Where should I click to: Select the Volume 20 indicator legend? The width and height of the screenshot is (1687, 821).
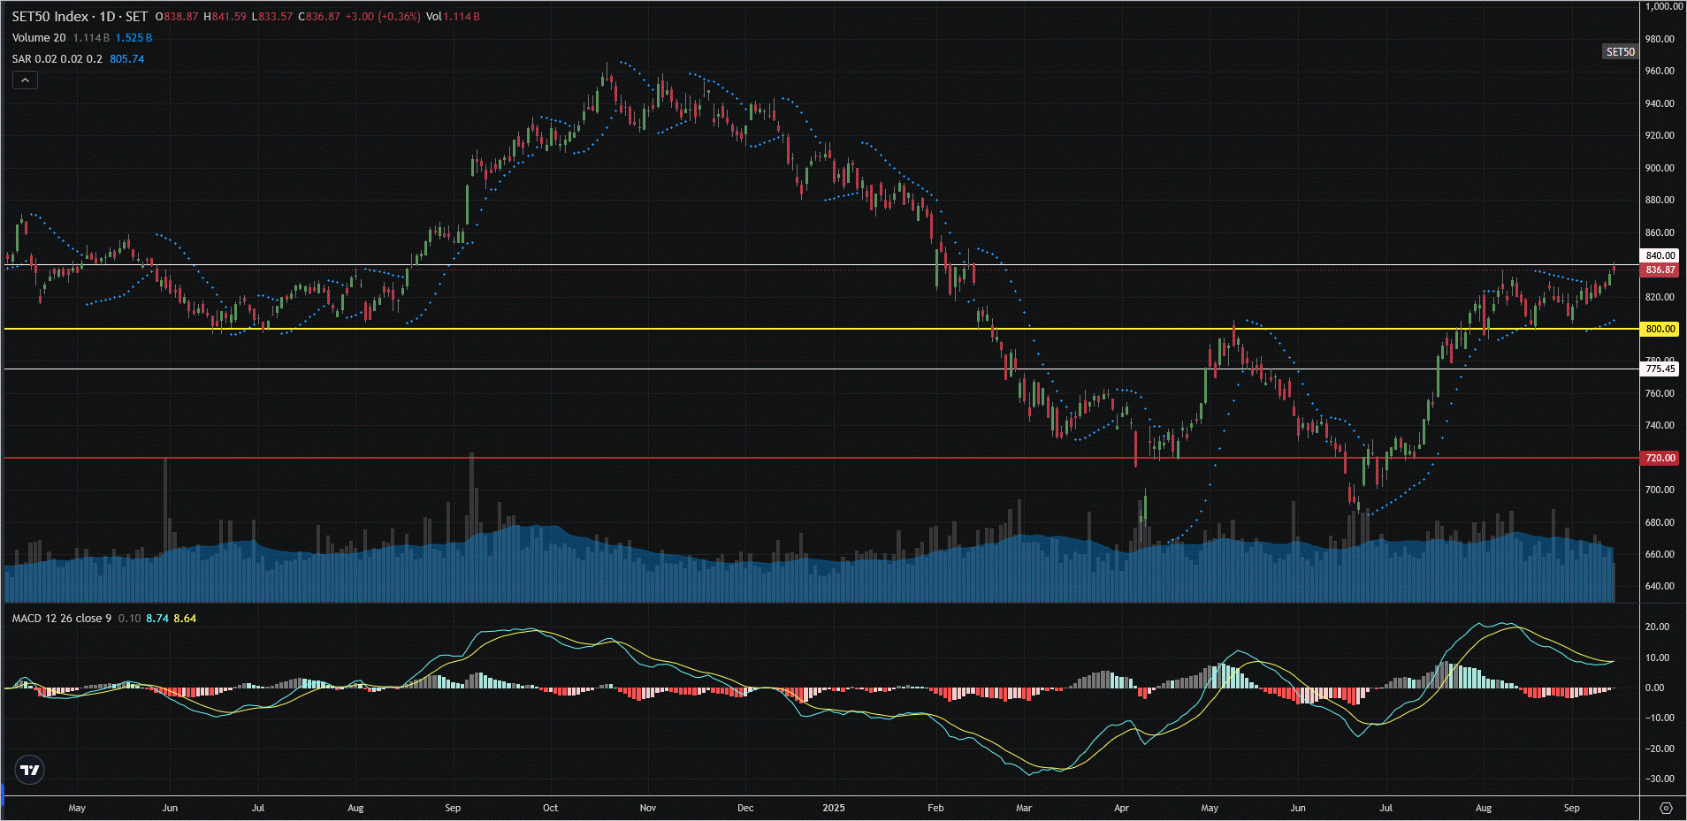(x=39, y=38)
